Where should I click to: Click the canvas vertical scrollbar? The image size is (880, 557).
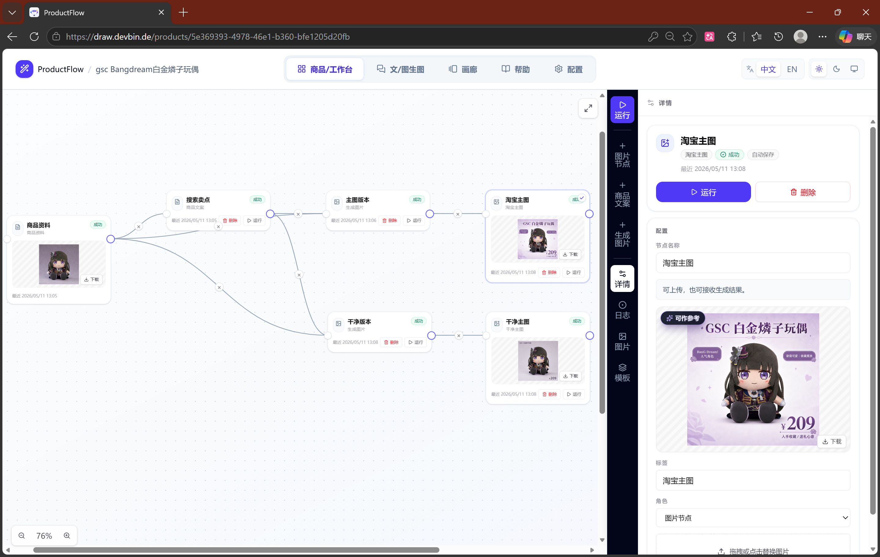point(602,272)
